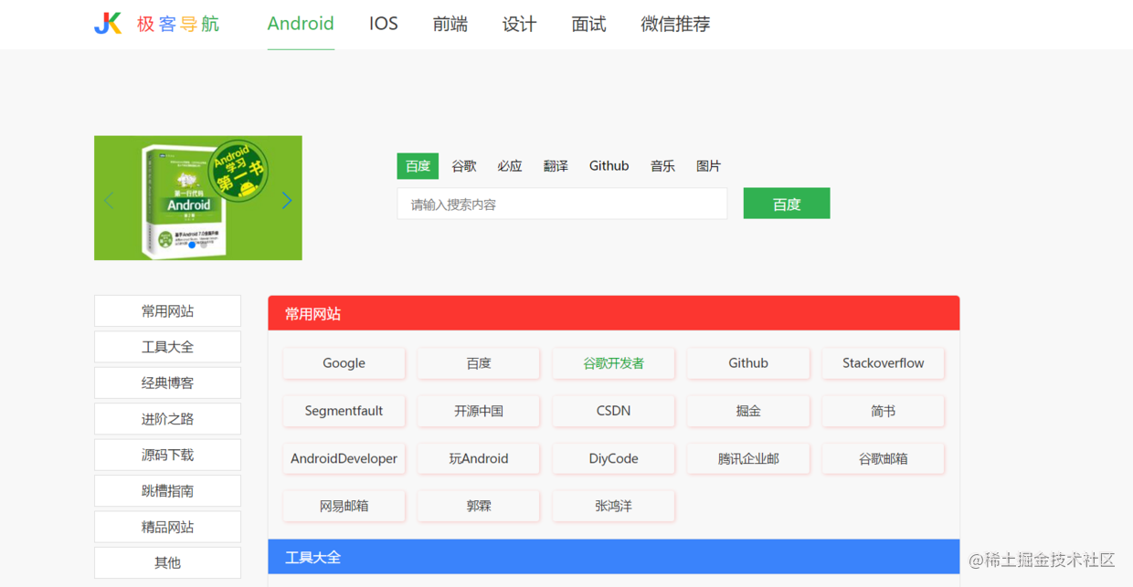This screenshot has height=587, width=1133.
Task: Visit the 谷歌开发者 link
Action: [613, 363]
